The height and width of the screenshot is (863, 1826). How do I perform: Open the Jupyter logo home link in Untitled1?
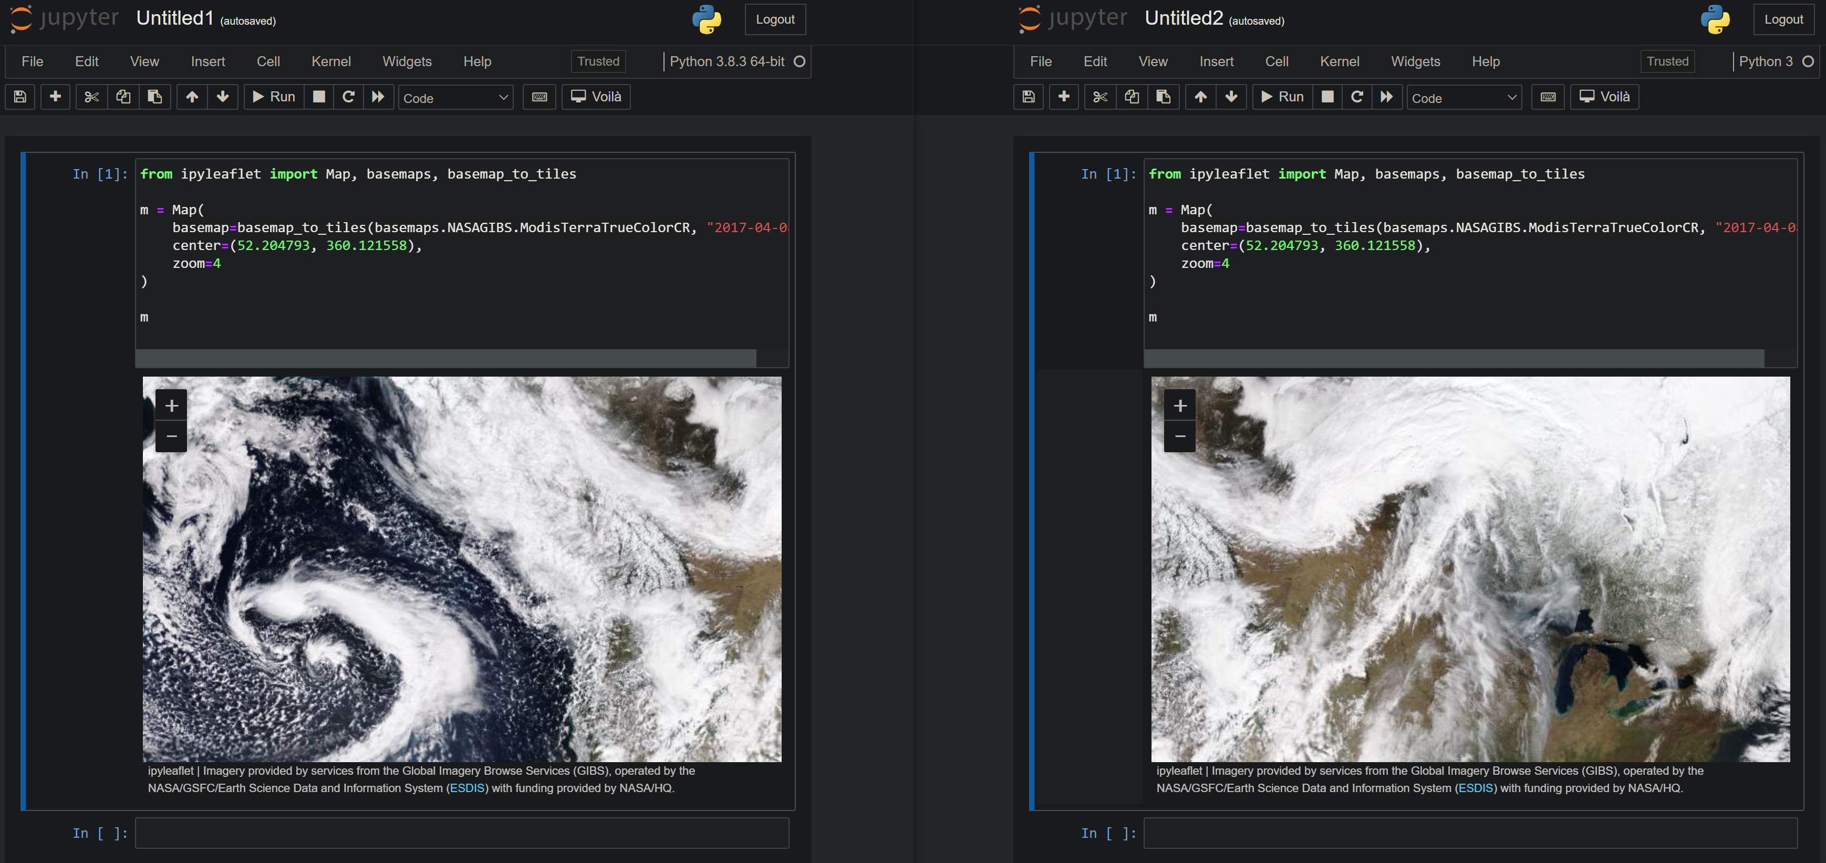tap(64, 18)
